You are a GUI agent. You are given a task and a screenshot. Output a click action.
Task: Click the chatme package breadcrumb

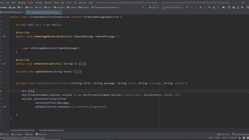tap(72, 7)
